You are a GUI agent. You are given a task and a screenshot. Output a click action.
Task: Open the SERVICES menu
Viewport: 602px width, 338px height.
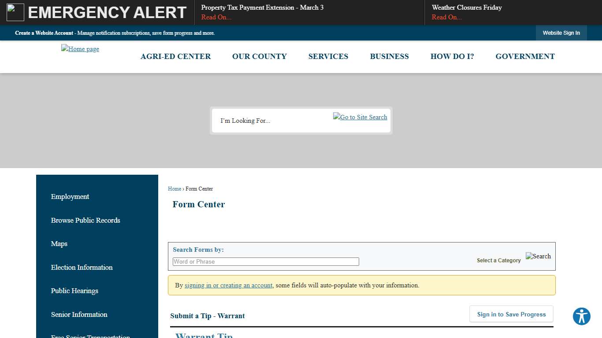point(328,56)
